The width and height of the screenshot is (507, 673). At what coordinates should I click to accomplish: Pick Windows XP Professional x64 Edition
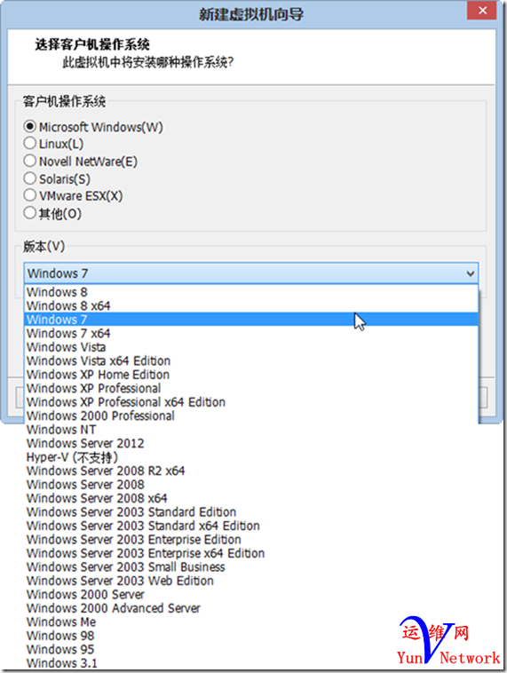[251, 401]
